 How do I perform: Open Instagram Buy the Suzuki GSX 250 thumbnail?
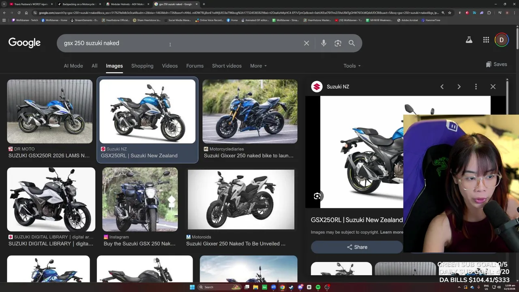pyautogui.click(x=140, y=200)
